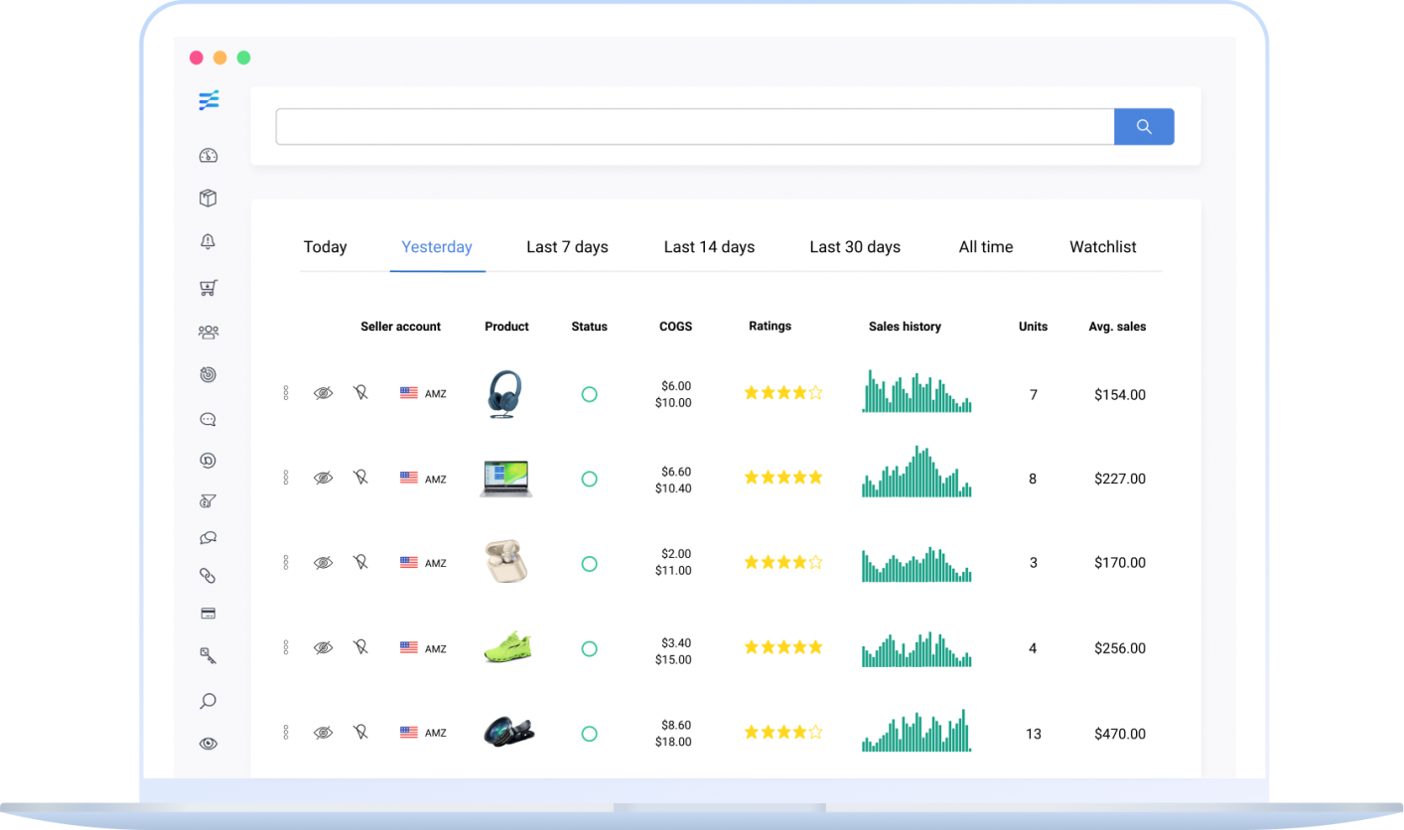
Task: Toggle the crossed-eye visibility icon for camera lens row
Action: [x=323, y=733]
